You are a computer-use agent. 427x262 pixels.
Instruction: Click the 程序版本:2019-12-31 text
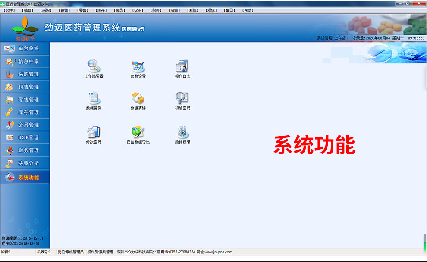[x=20, y=243]
